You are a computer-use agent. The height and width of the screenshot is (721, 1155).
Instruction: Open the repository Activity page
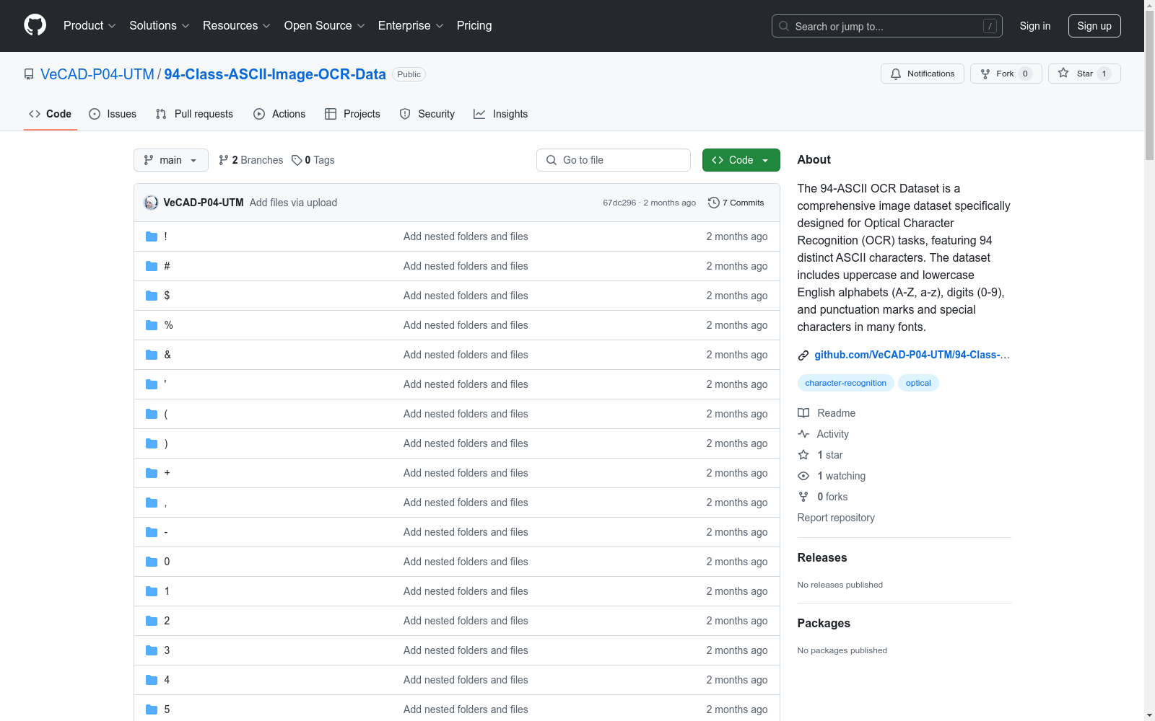[823, 434]
